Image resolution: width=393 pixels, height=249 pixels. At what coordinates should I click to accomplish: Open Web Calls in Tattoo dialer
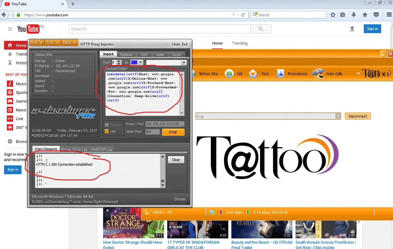[327, 74]
